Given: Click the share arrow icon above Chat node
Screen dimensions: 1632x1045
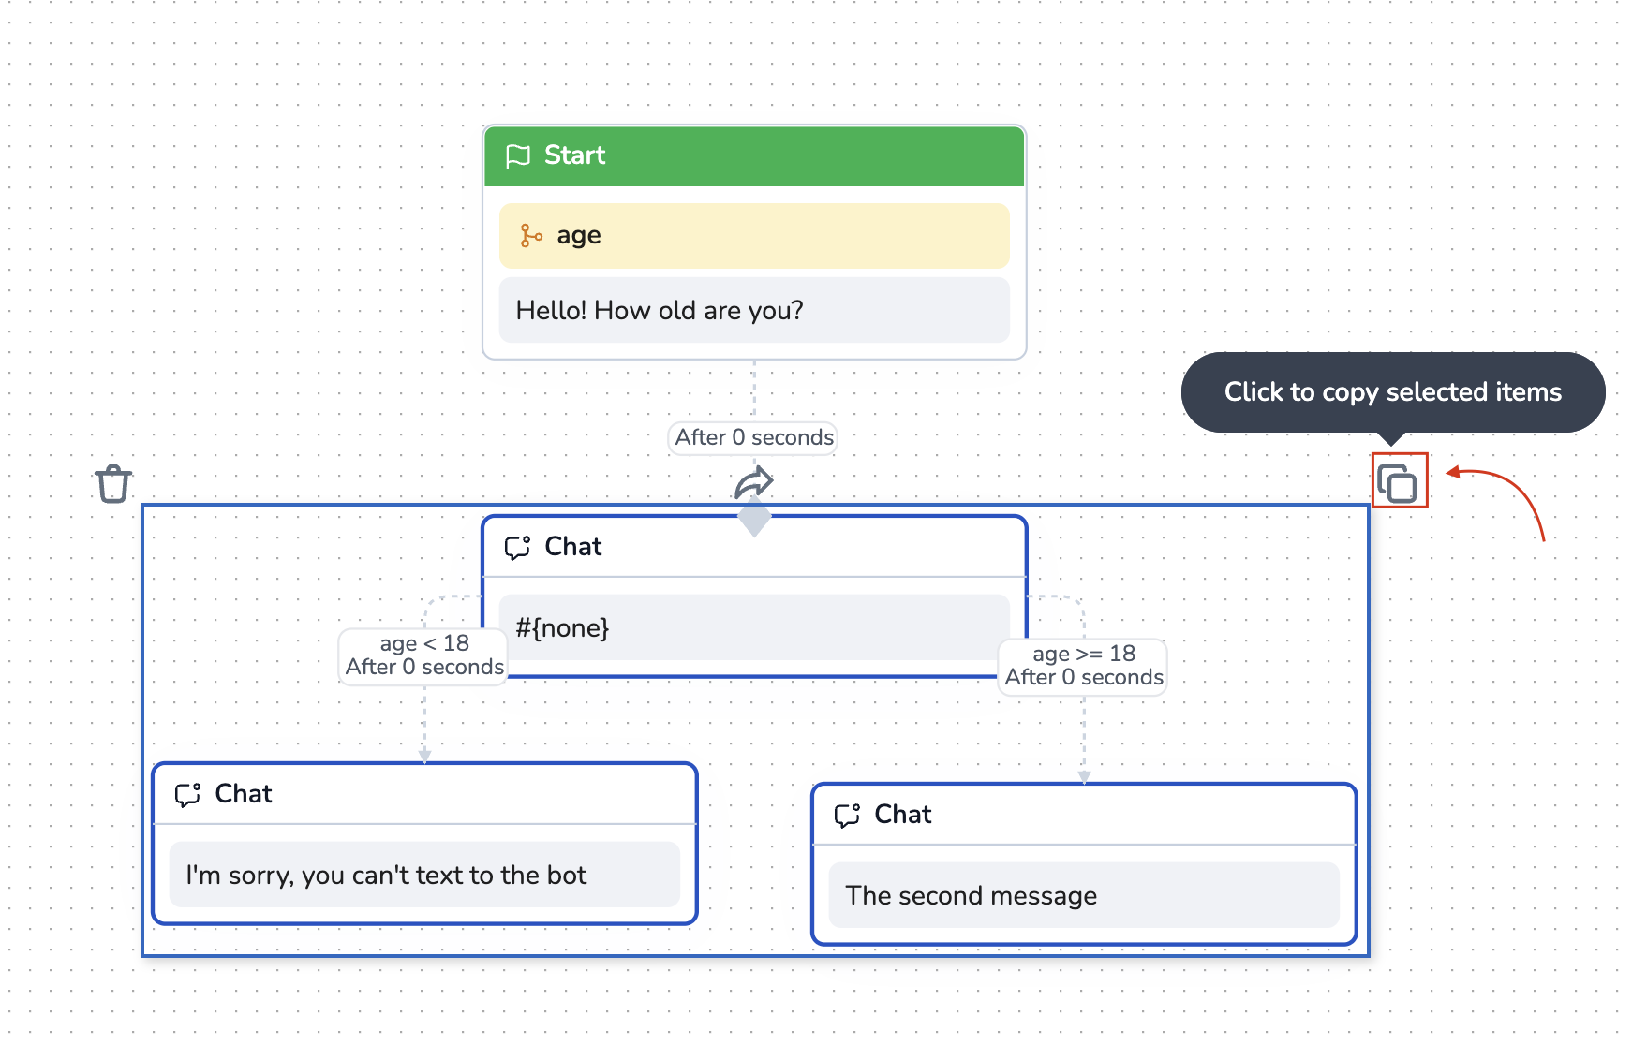Looking at the screenshot, I should [753, 482].
